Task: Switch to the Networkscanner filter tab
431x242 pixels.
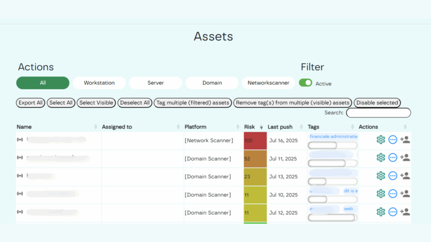Action: pos(268,83)
